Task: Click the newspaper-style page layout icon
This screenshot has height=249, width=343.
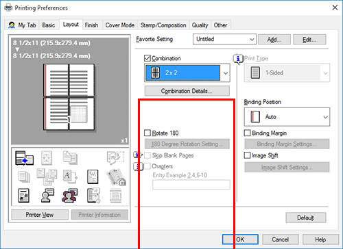Action: click(23, 196)
